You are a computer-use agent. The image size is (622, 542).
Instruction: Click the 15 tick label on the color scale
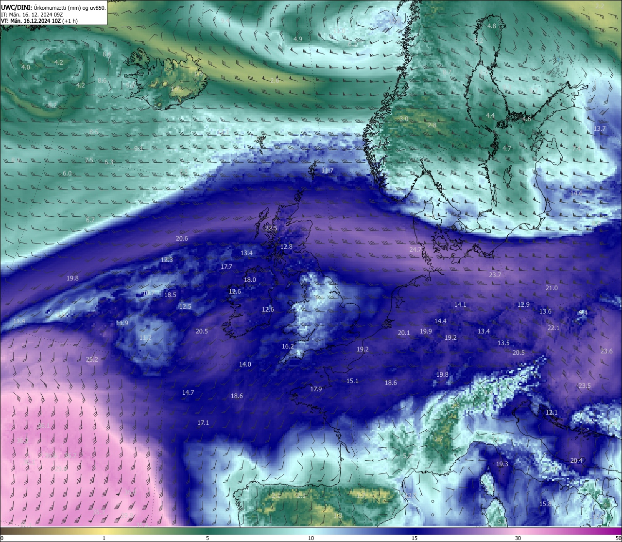414,538
